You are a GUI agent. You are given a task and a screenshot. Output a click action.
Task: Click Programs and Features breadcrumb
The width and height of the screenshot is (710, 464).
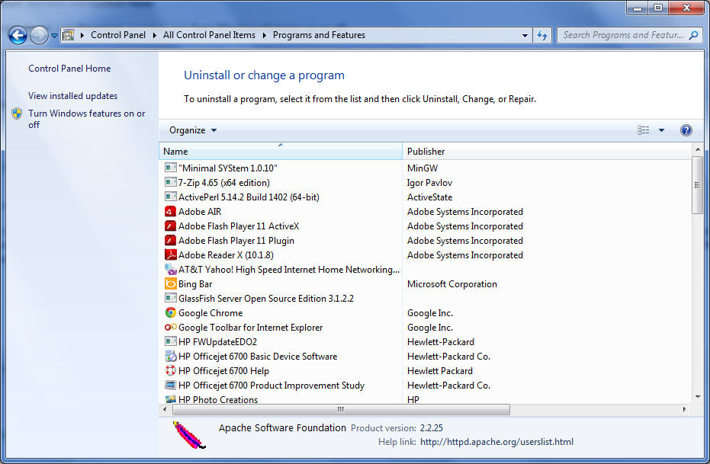(x=319, y=35)
